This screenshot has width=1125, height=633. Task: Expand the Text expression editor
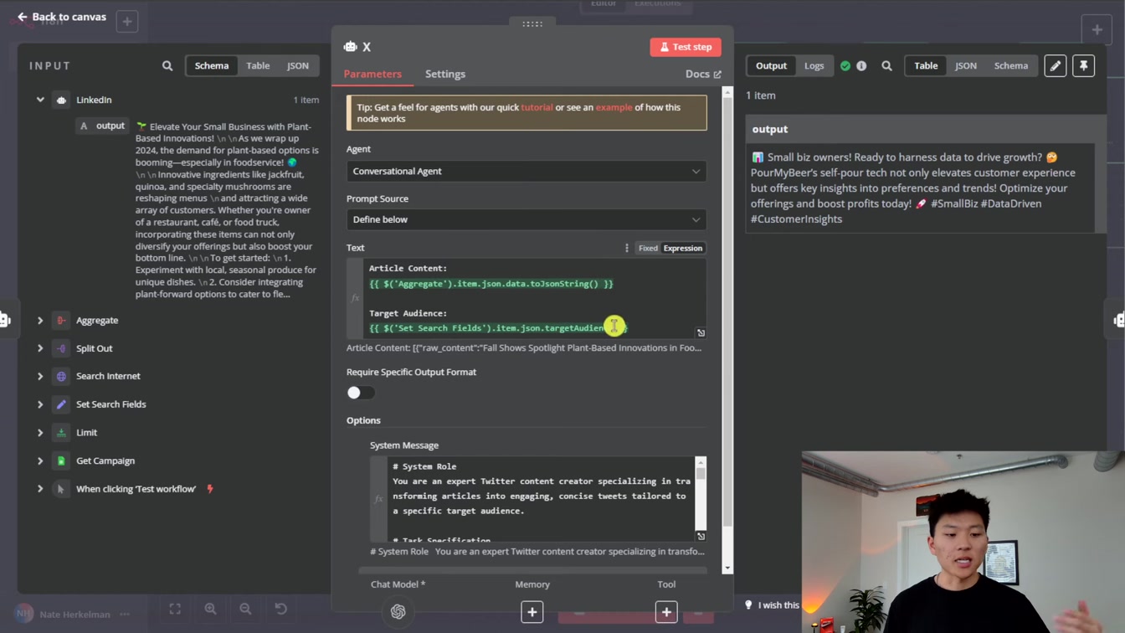[701, 332]
